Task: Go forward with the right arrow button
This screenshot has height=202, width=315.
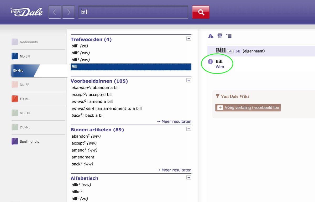Action: (69, 12)
